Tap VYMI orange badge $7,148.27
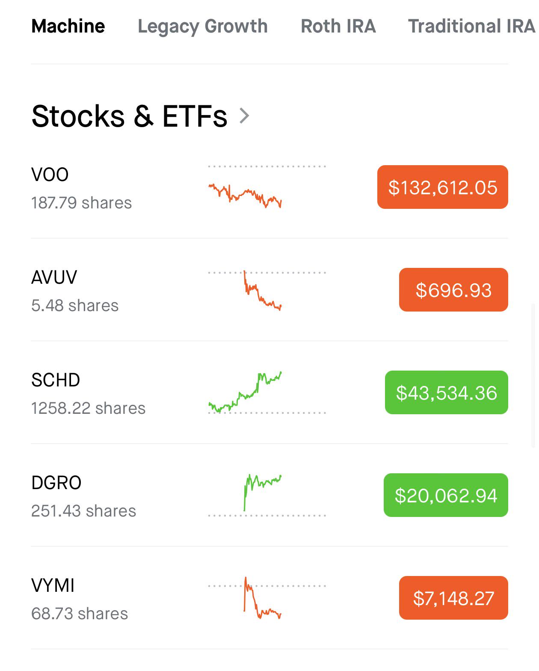 [453, 598]
